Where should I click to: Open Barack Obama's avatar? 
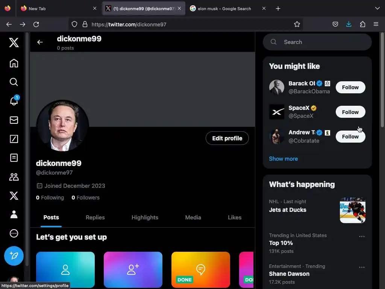pos(276,87)
